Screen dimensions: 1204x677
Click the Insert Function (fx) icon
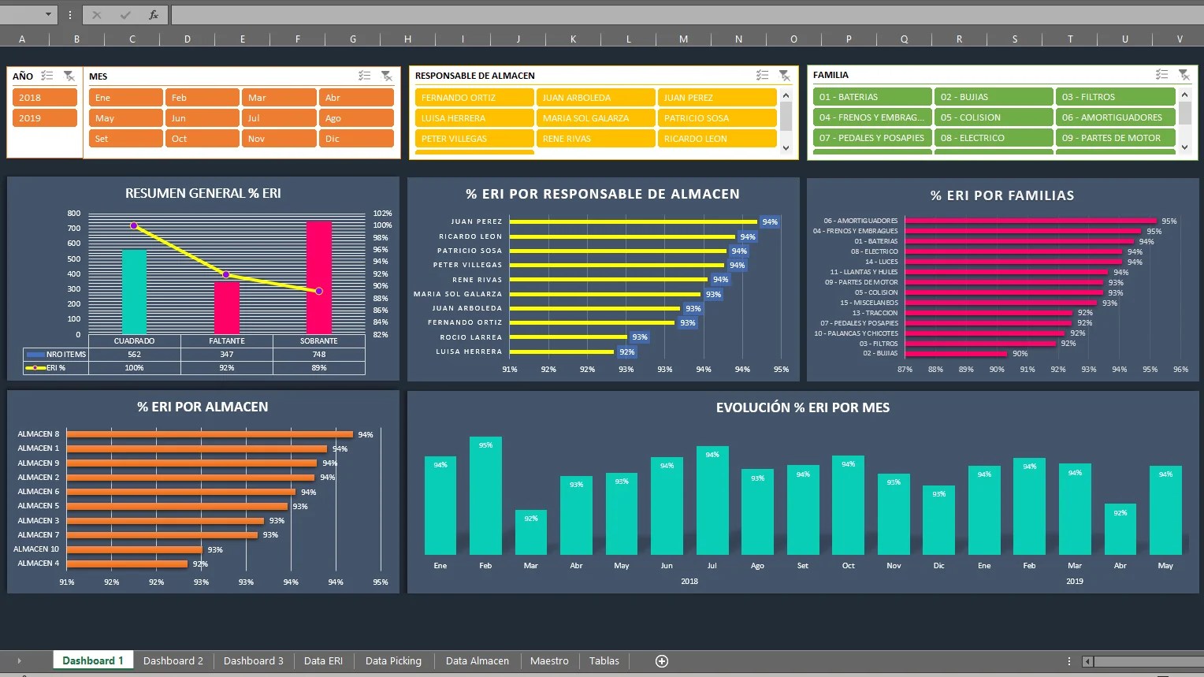(x=154, y=14)
